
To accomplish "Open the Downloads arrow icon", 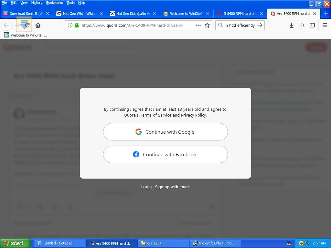I will pyautogui.click(x=292, y=25).
